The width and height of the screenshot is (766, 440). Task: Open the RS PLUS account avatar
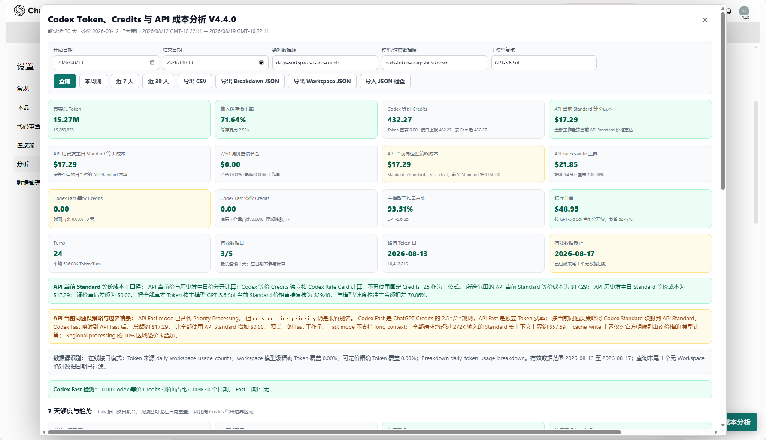(745, 12)
